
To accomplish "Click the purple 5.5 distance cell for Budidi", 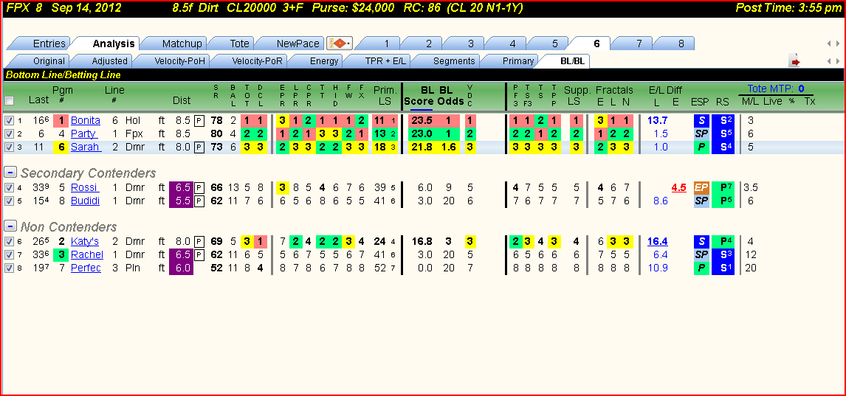I will (181, 201).
